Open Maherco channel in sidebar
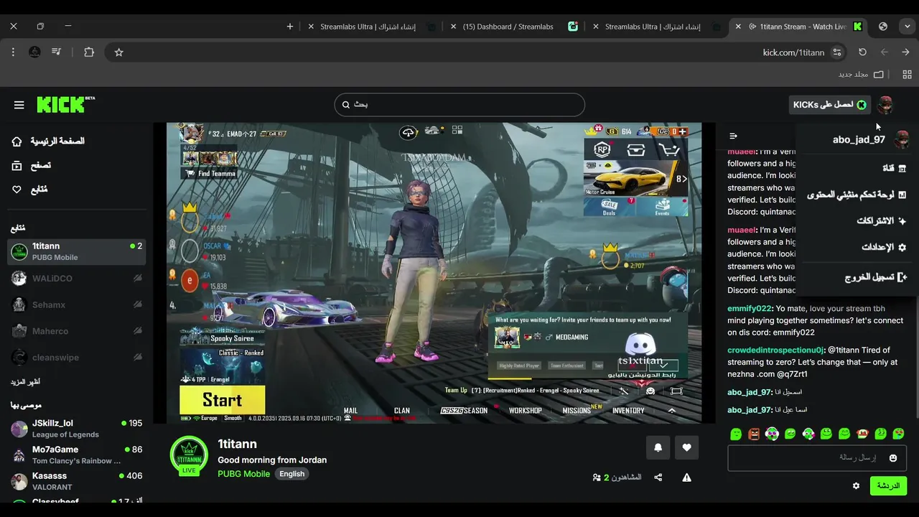919x517 pixels. point(76,331)
